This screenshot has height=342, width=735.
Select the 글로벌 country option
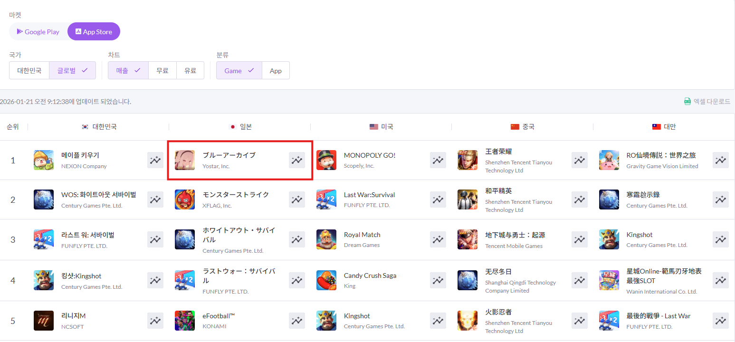tap(72, 70)
